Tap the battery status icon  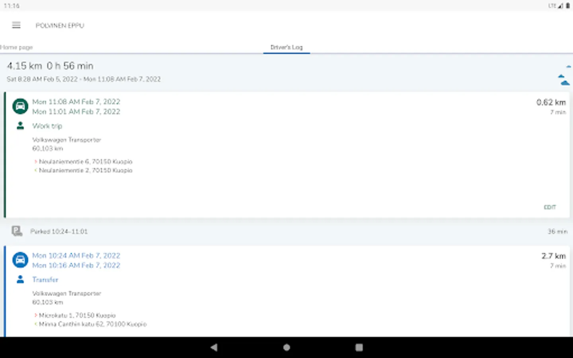click(x=568, y=6)
